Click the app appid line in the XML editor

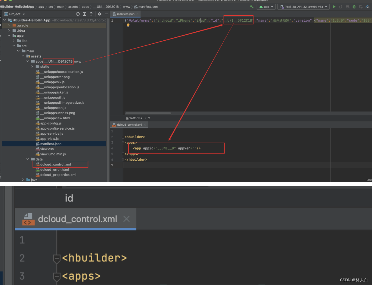[167, 148]
